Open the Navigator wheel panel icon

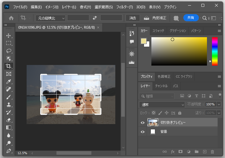[132, 54]
